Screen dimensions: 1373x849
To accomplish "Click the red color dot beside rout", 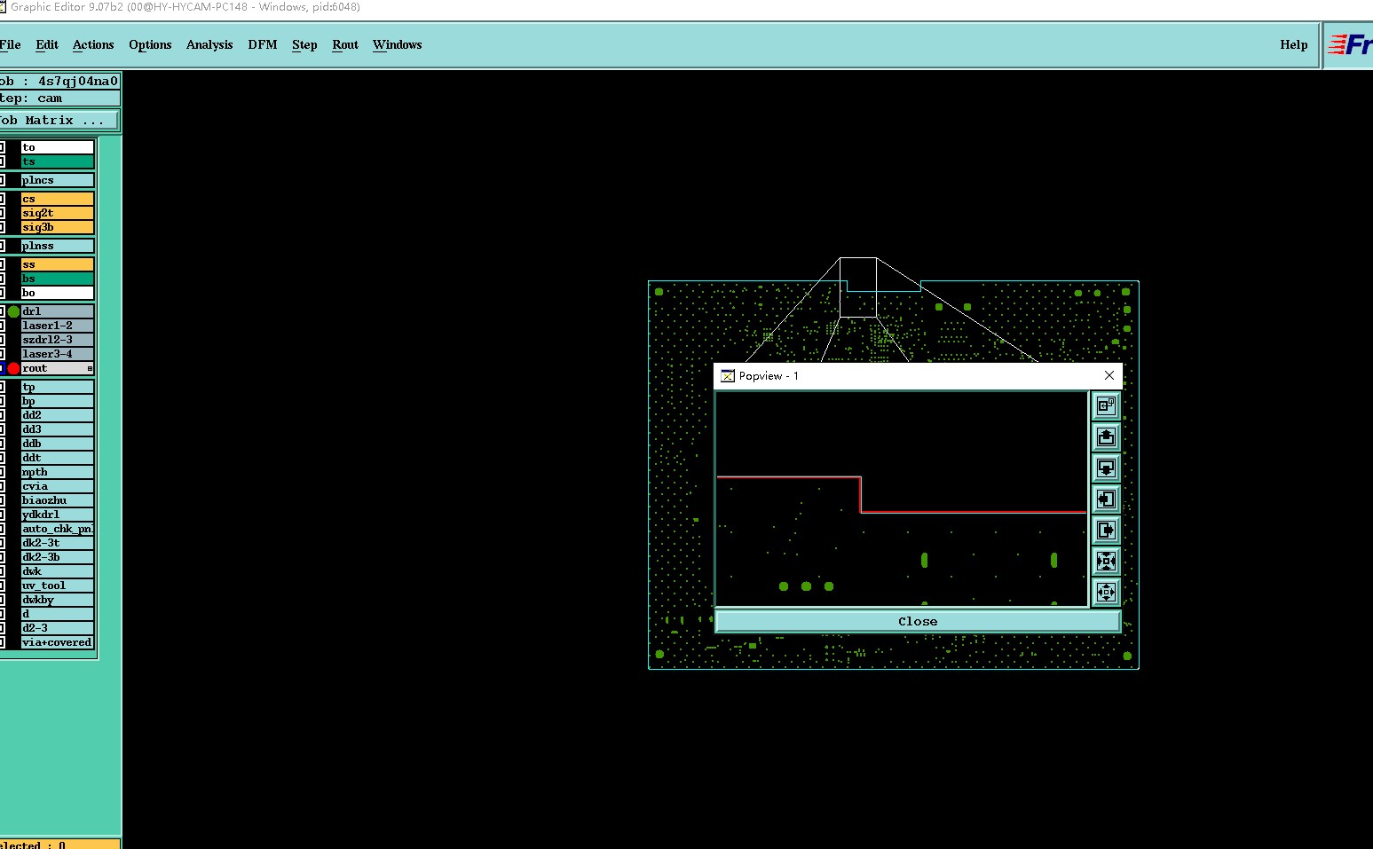I will [x=13, y=368].
